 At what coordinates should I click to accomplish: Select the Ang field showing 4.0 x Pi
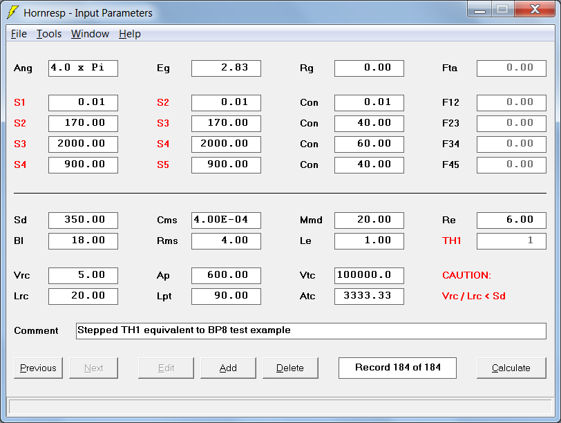(x=83, y=68)
